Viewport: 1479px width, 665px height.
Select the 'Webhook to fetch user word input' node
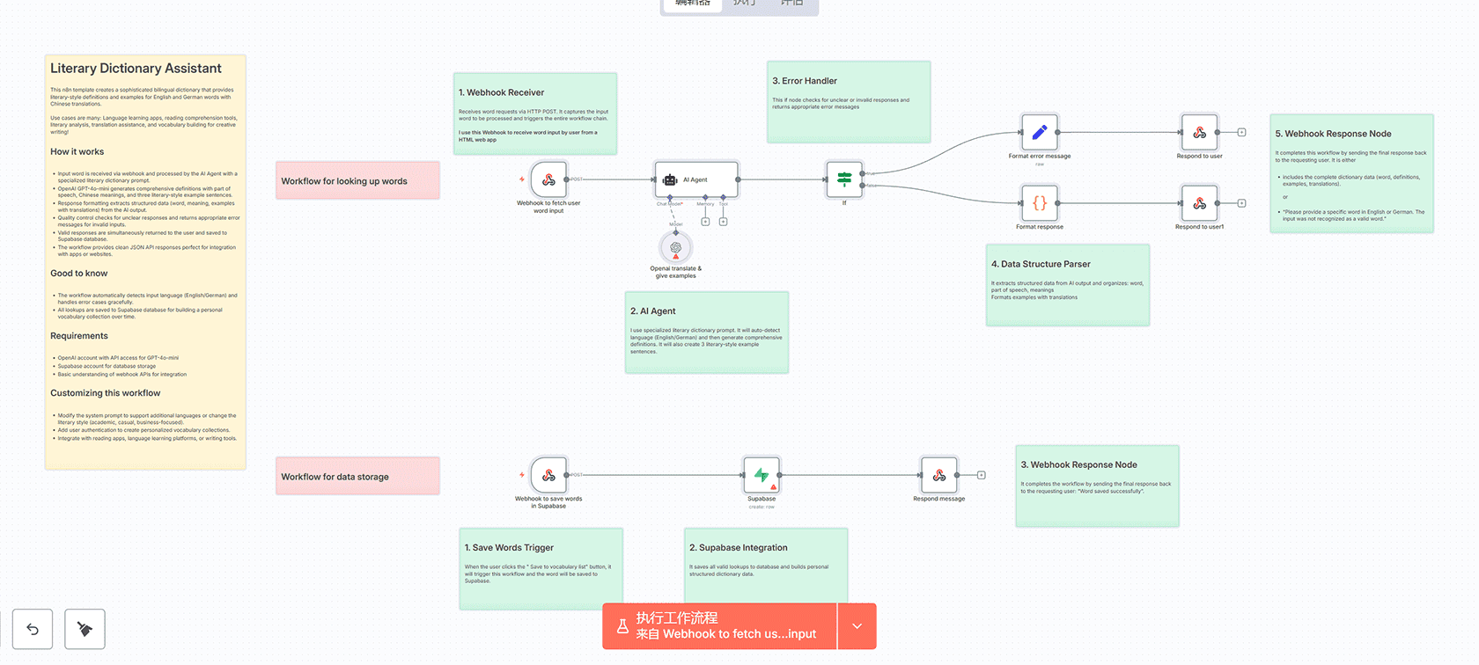tap(548, 180)
